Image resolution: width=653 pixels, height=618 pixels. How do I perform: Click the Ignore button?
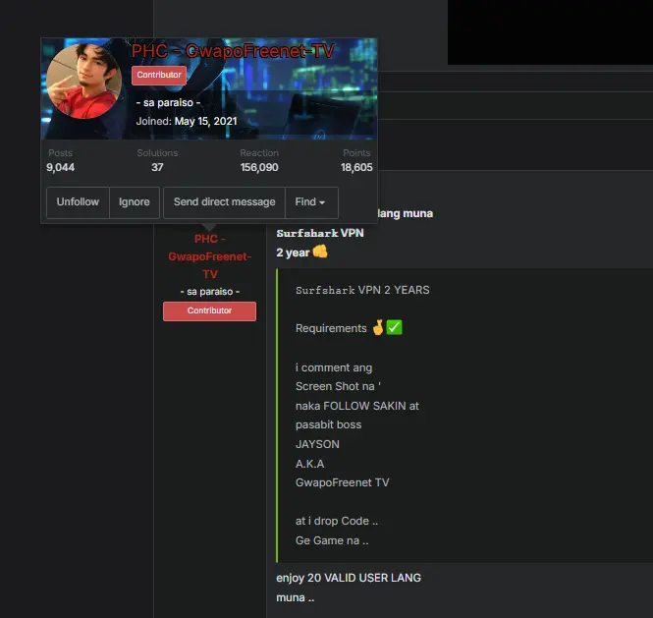pos(135,202)
